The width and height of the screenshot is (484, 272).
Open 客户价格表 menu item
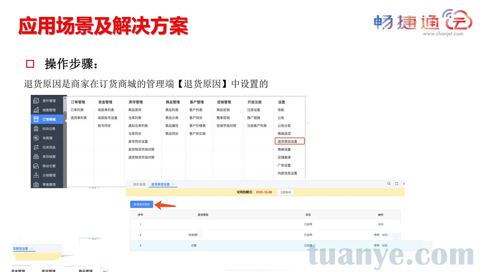pos(198,126)
